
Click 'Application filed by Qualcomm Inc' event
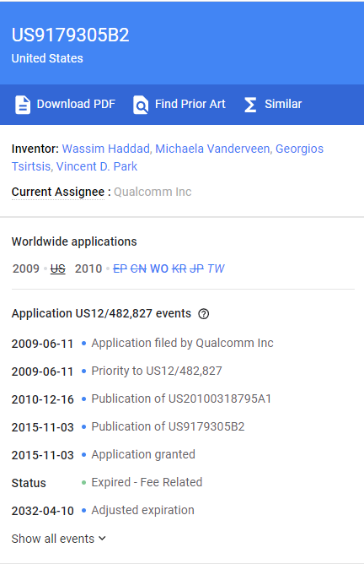tap(182, 343)
